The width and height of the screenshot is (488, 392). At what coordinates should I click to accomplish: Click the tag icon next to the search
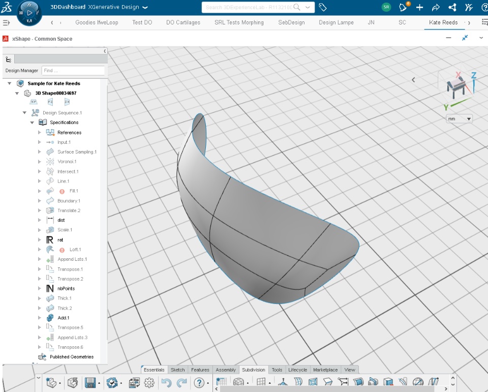tap(323, 7)
